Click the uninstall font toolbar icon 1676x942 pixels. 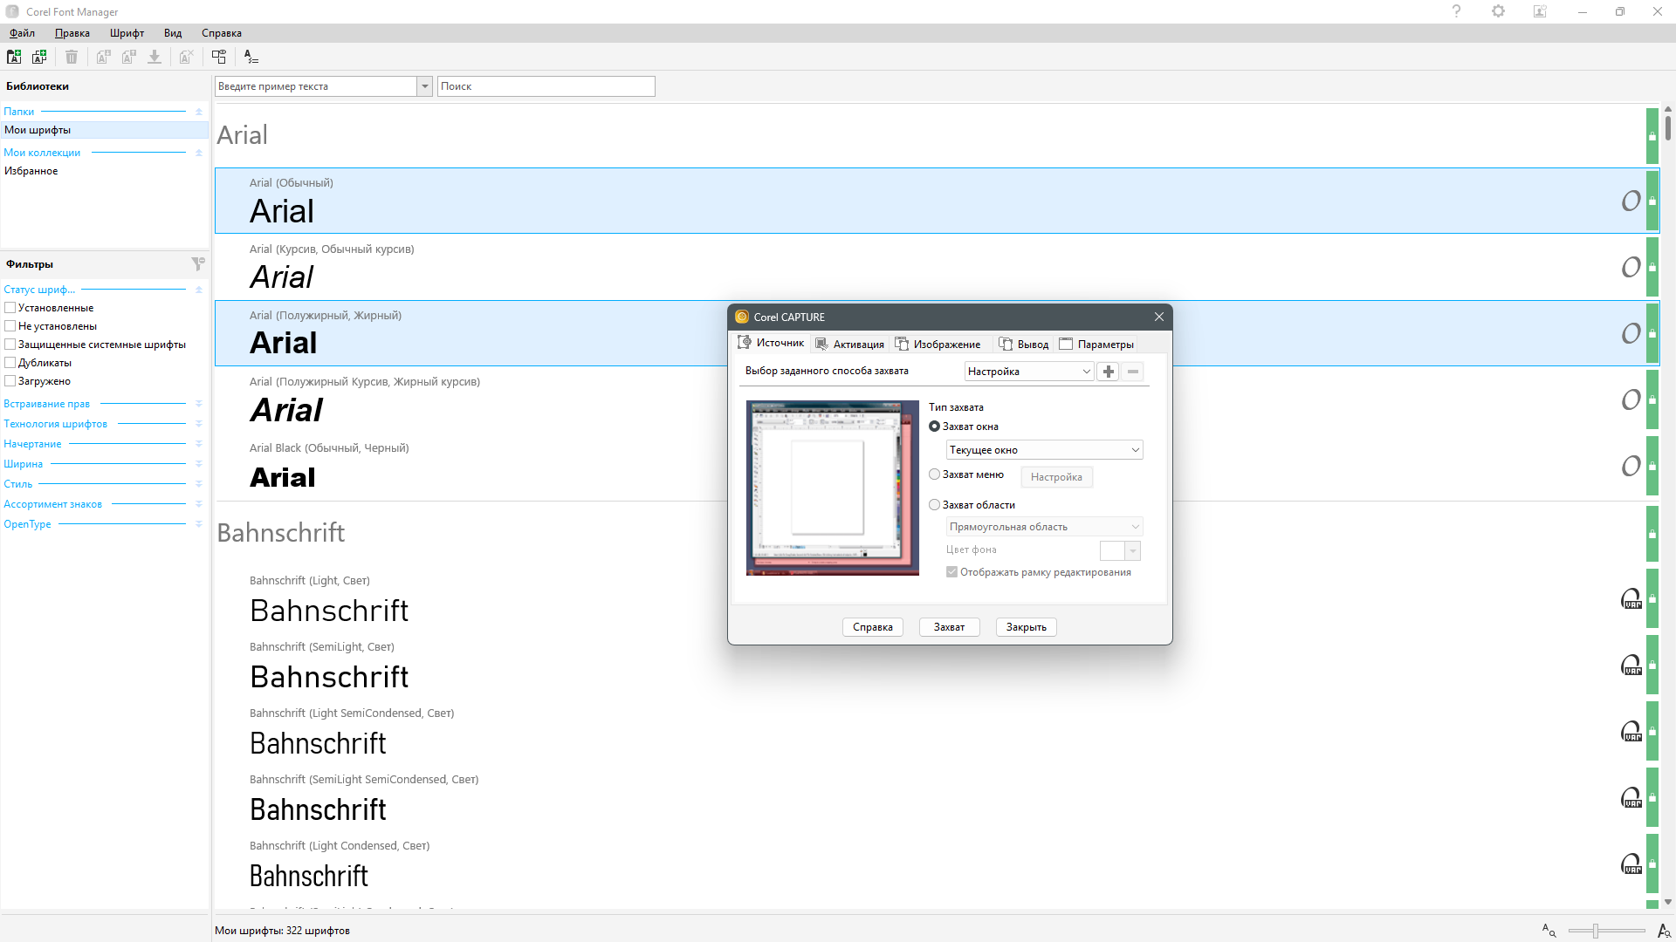[129, 57]
